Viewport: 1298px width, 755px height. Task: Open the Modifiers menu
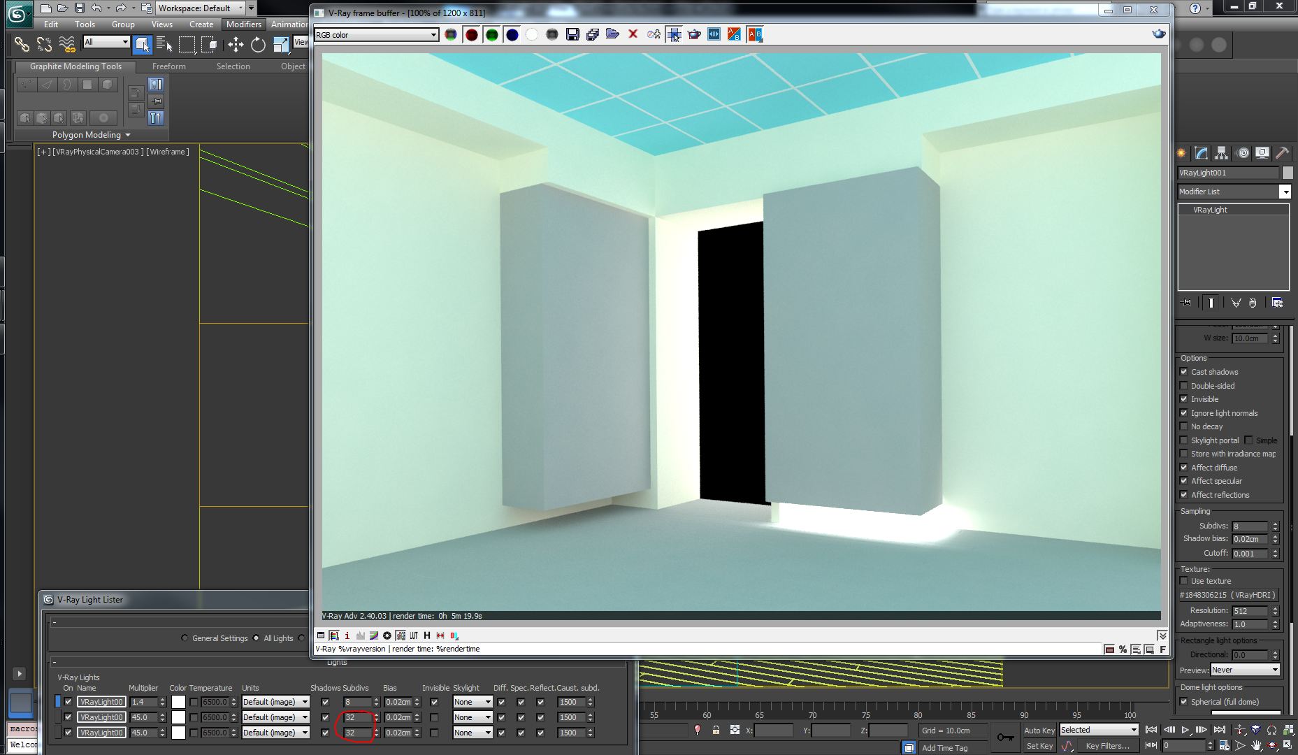click(244, 24)
